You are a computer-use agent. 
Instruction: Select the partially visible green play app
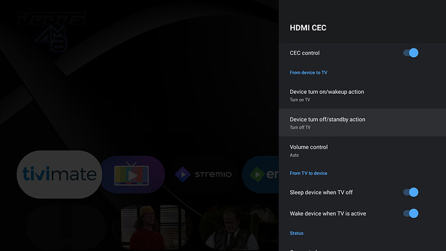click(x=260, y=175)
